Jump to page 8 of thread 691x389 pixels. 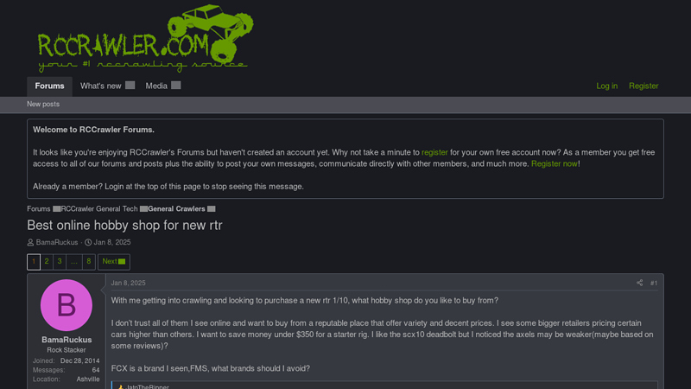coord(88,261)
